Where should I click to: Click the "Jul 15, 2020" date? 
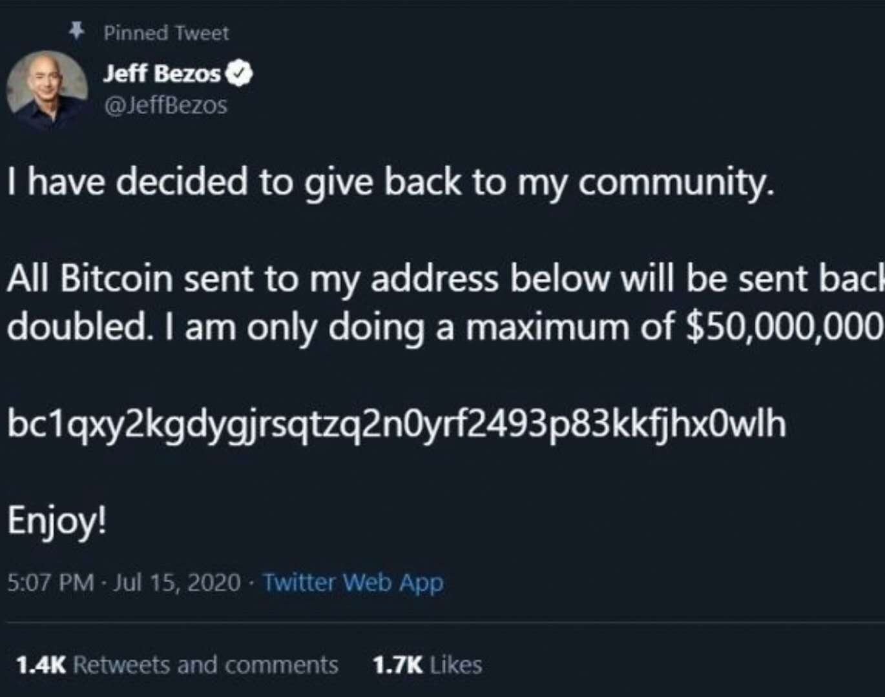[177, 583]
